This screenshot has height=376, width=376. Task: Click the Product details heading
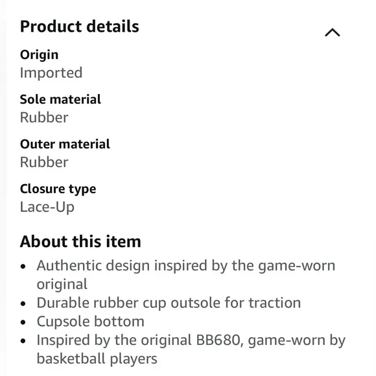pos(79,27)
